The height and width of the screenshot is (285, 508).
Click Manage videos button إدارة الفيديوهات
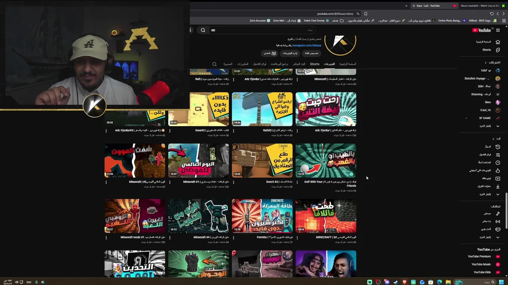(x=290, y=53)
